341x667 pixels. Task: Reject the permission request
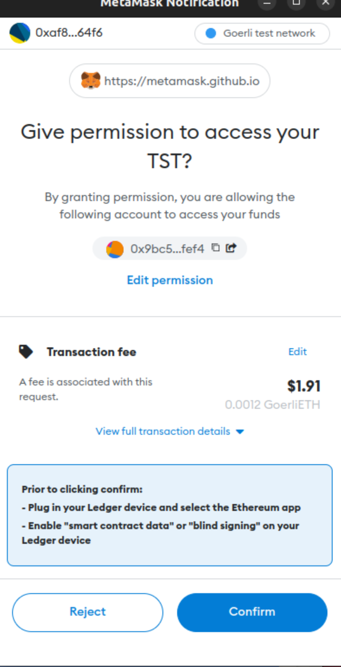pyautogui.click(x=88, y=612)
